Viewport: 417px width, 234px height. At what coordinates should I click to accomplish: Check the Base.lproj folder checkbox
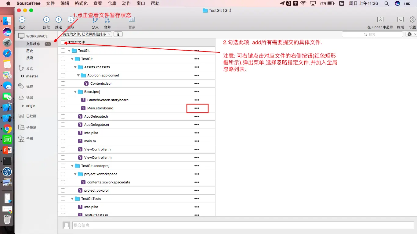(63, 92)
